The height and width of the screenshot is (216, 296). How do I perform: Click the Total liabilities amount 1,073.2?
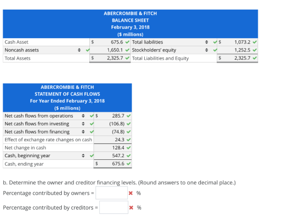point(237,42)
